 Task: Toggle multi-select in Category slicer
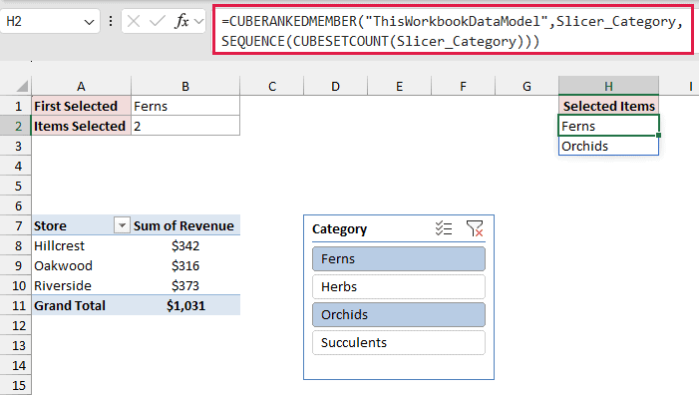[x=444, y=228]
